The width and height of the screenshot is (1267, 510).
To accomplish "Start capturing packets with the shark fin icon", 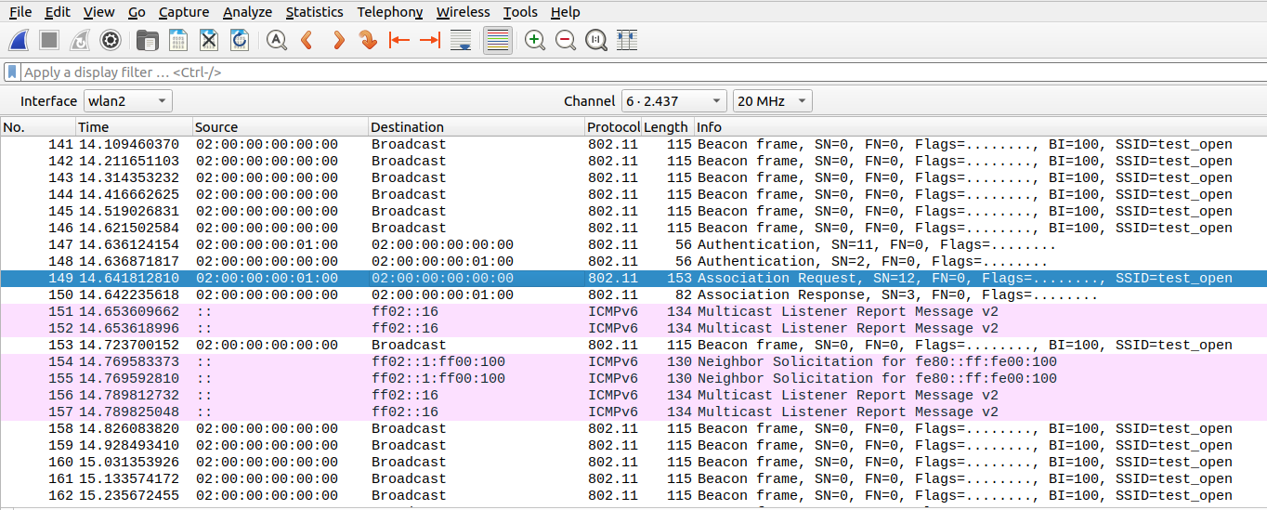I will pos(19,40).
